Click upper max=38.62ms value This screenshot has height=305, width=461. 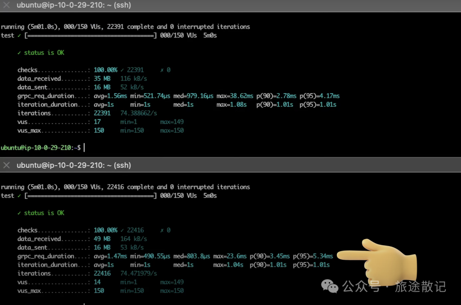[235, 96]
